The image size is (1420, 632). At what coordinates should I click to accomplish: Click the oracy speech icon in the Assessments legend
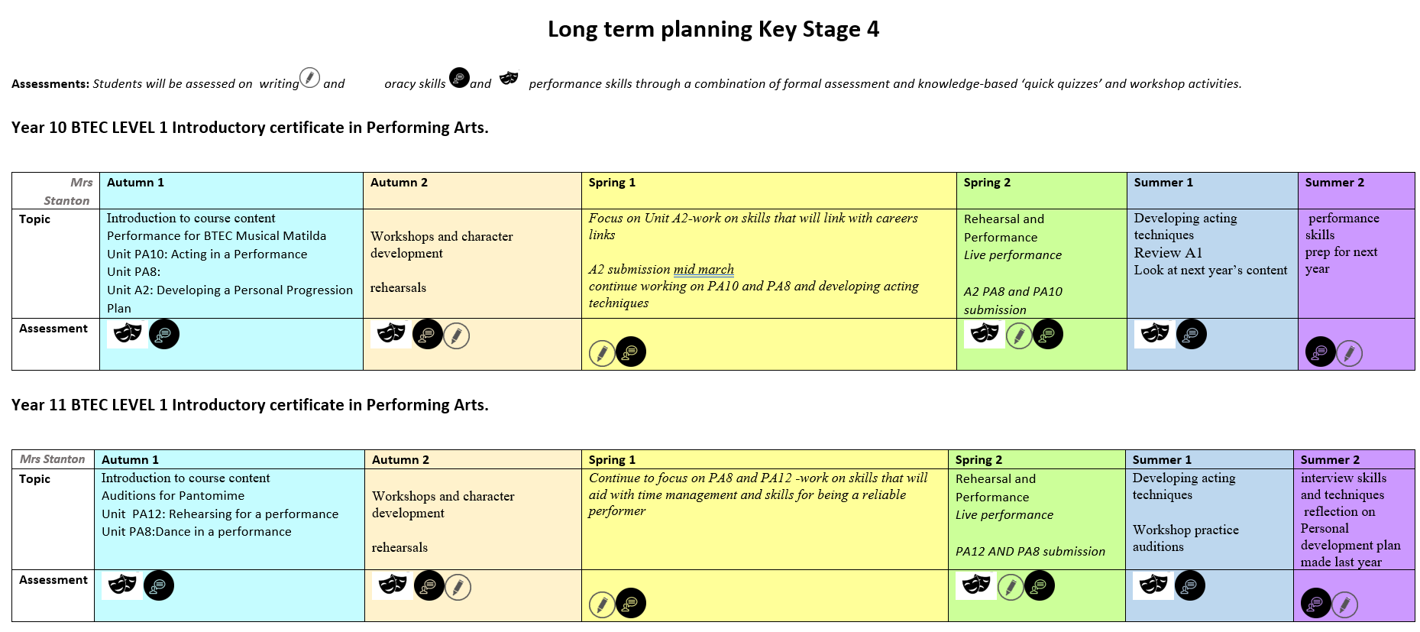pyautogui.click(x=459, y=77)
